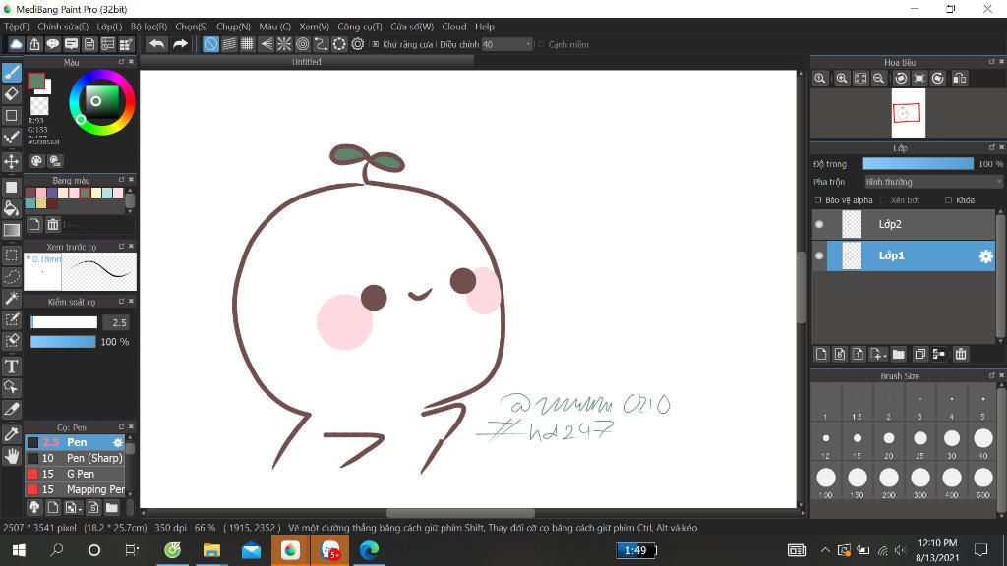Open the Help menu

coord(485,27)
